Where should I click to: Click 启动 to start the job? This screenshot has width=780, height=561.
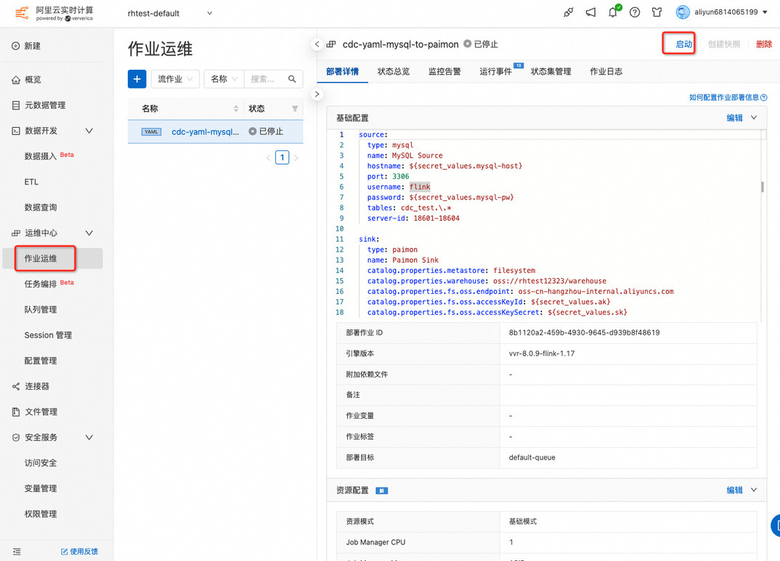tap(683, 44)
